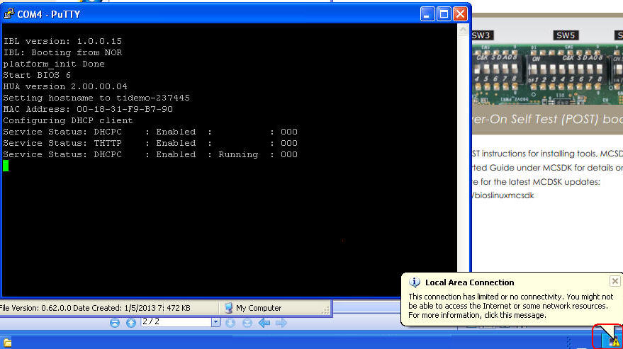
Task: Click the MAC Address 00-18-31-F9-B7-90 line
Action: (88, 109)
